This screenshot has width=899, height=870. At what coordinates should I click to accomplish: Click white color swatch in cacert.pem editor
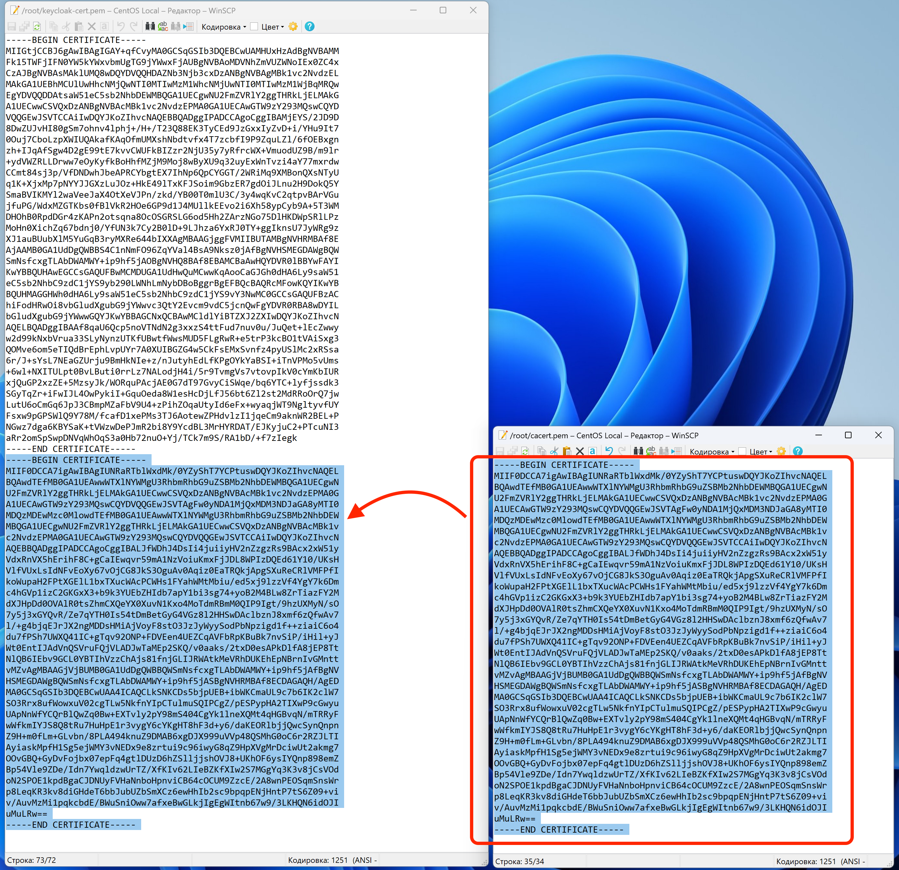click(742, 452)
